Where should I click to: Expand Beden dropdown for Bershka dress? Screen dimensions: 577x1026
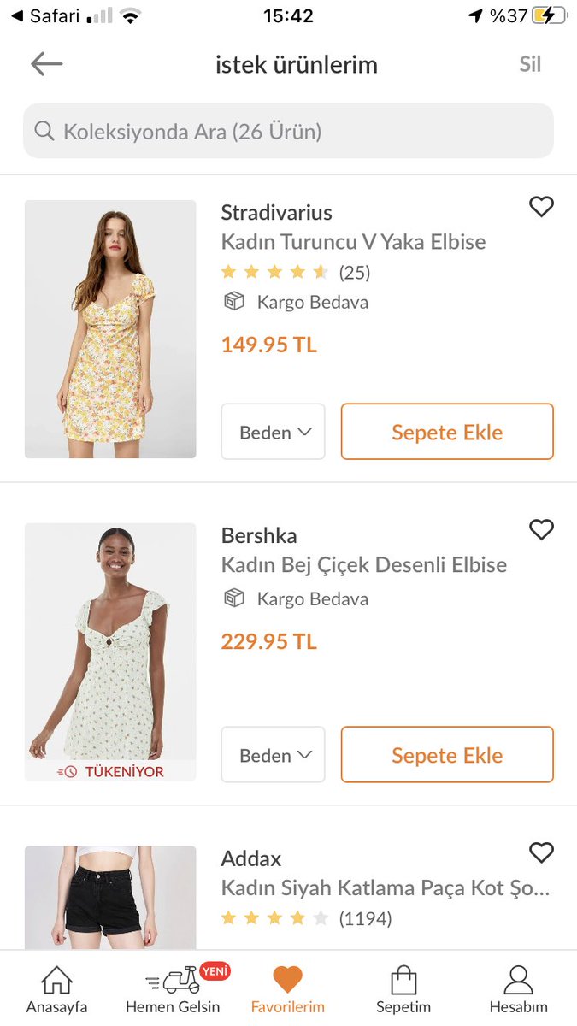coord(274,755)
